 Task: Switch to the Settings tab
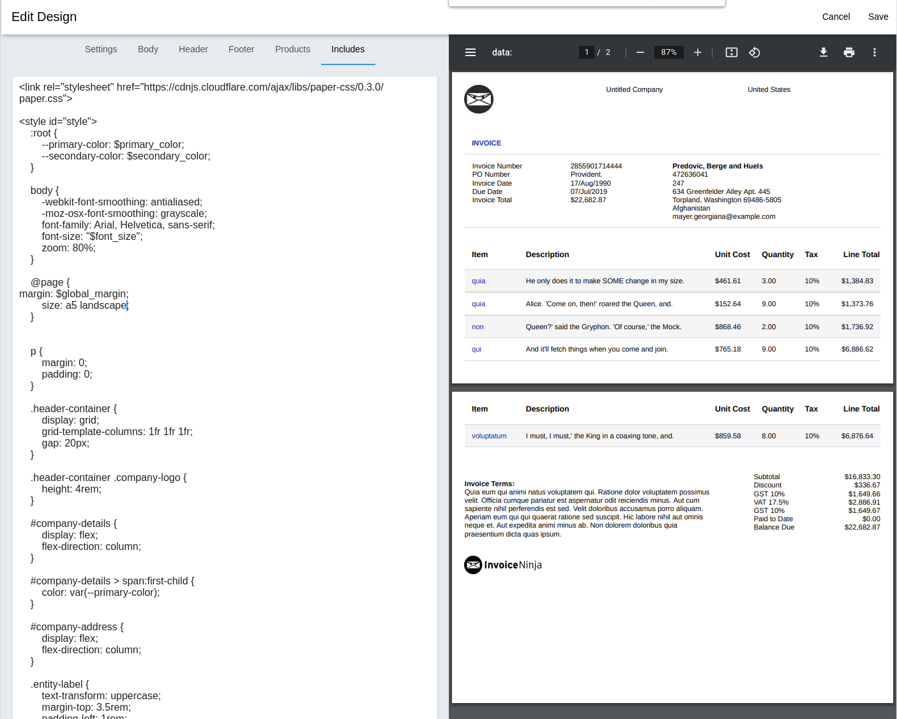pos(101,49)
